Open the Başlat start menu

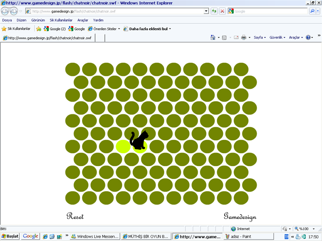tap(10, 236)
